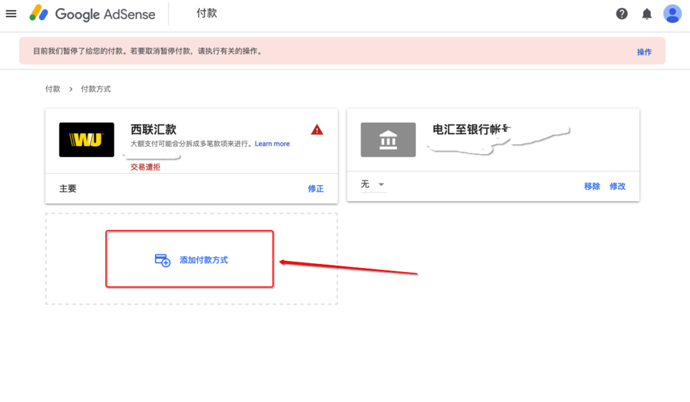Screen dimensions: 690x402
Task: Click the Google AdSense logo
Action: tap(92, 13)
